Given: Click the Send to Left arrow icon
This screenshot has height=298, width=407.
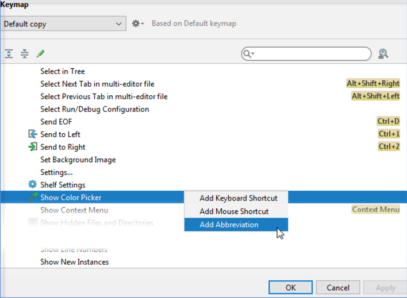Looking at the screenshot, I should 32,134.
